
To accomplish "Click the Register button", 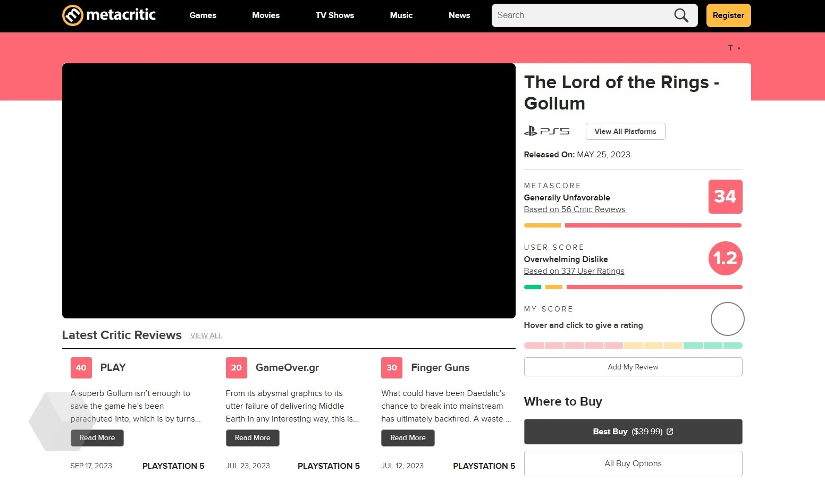I will pyautogui.click(x=728, y=15).
